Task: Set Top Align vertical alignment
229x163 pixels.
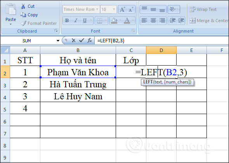Action: [144, 9]
